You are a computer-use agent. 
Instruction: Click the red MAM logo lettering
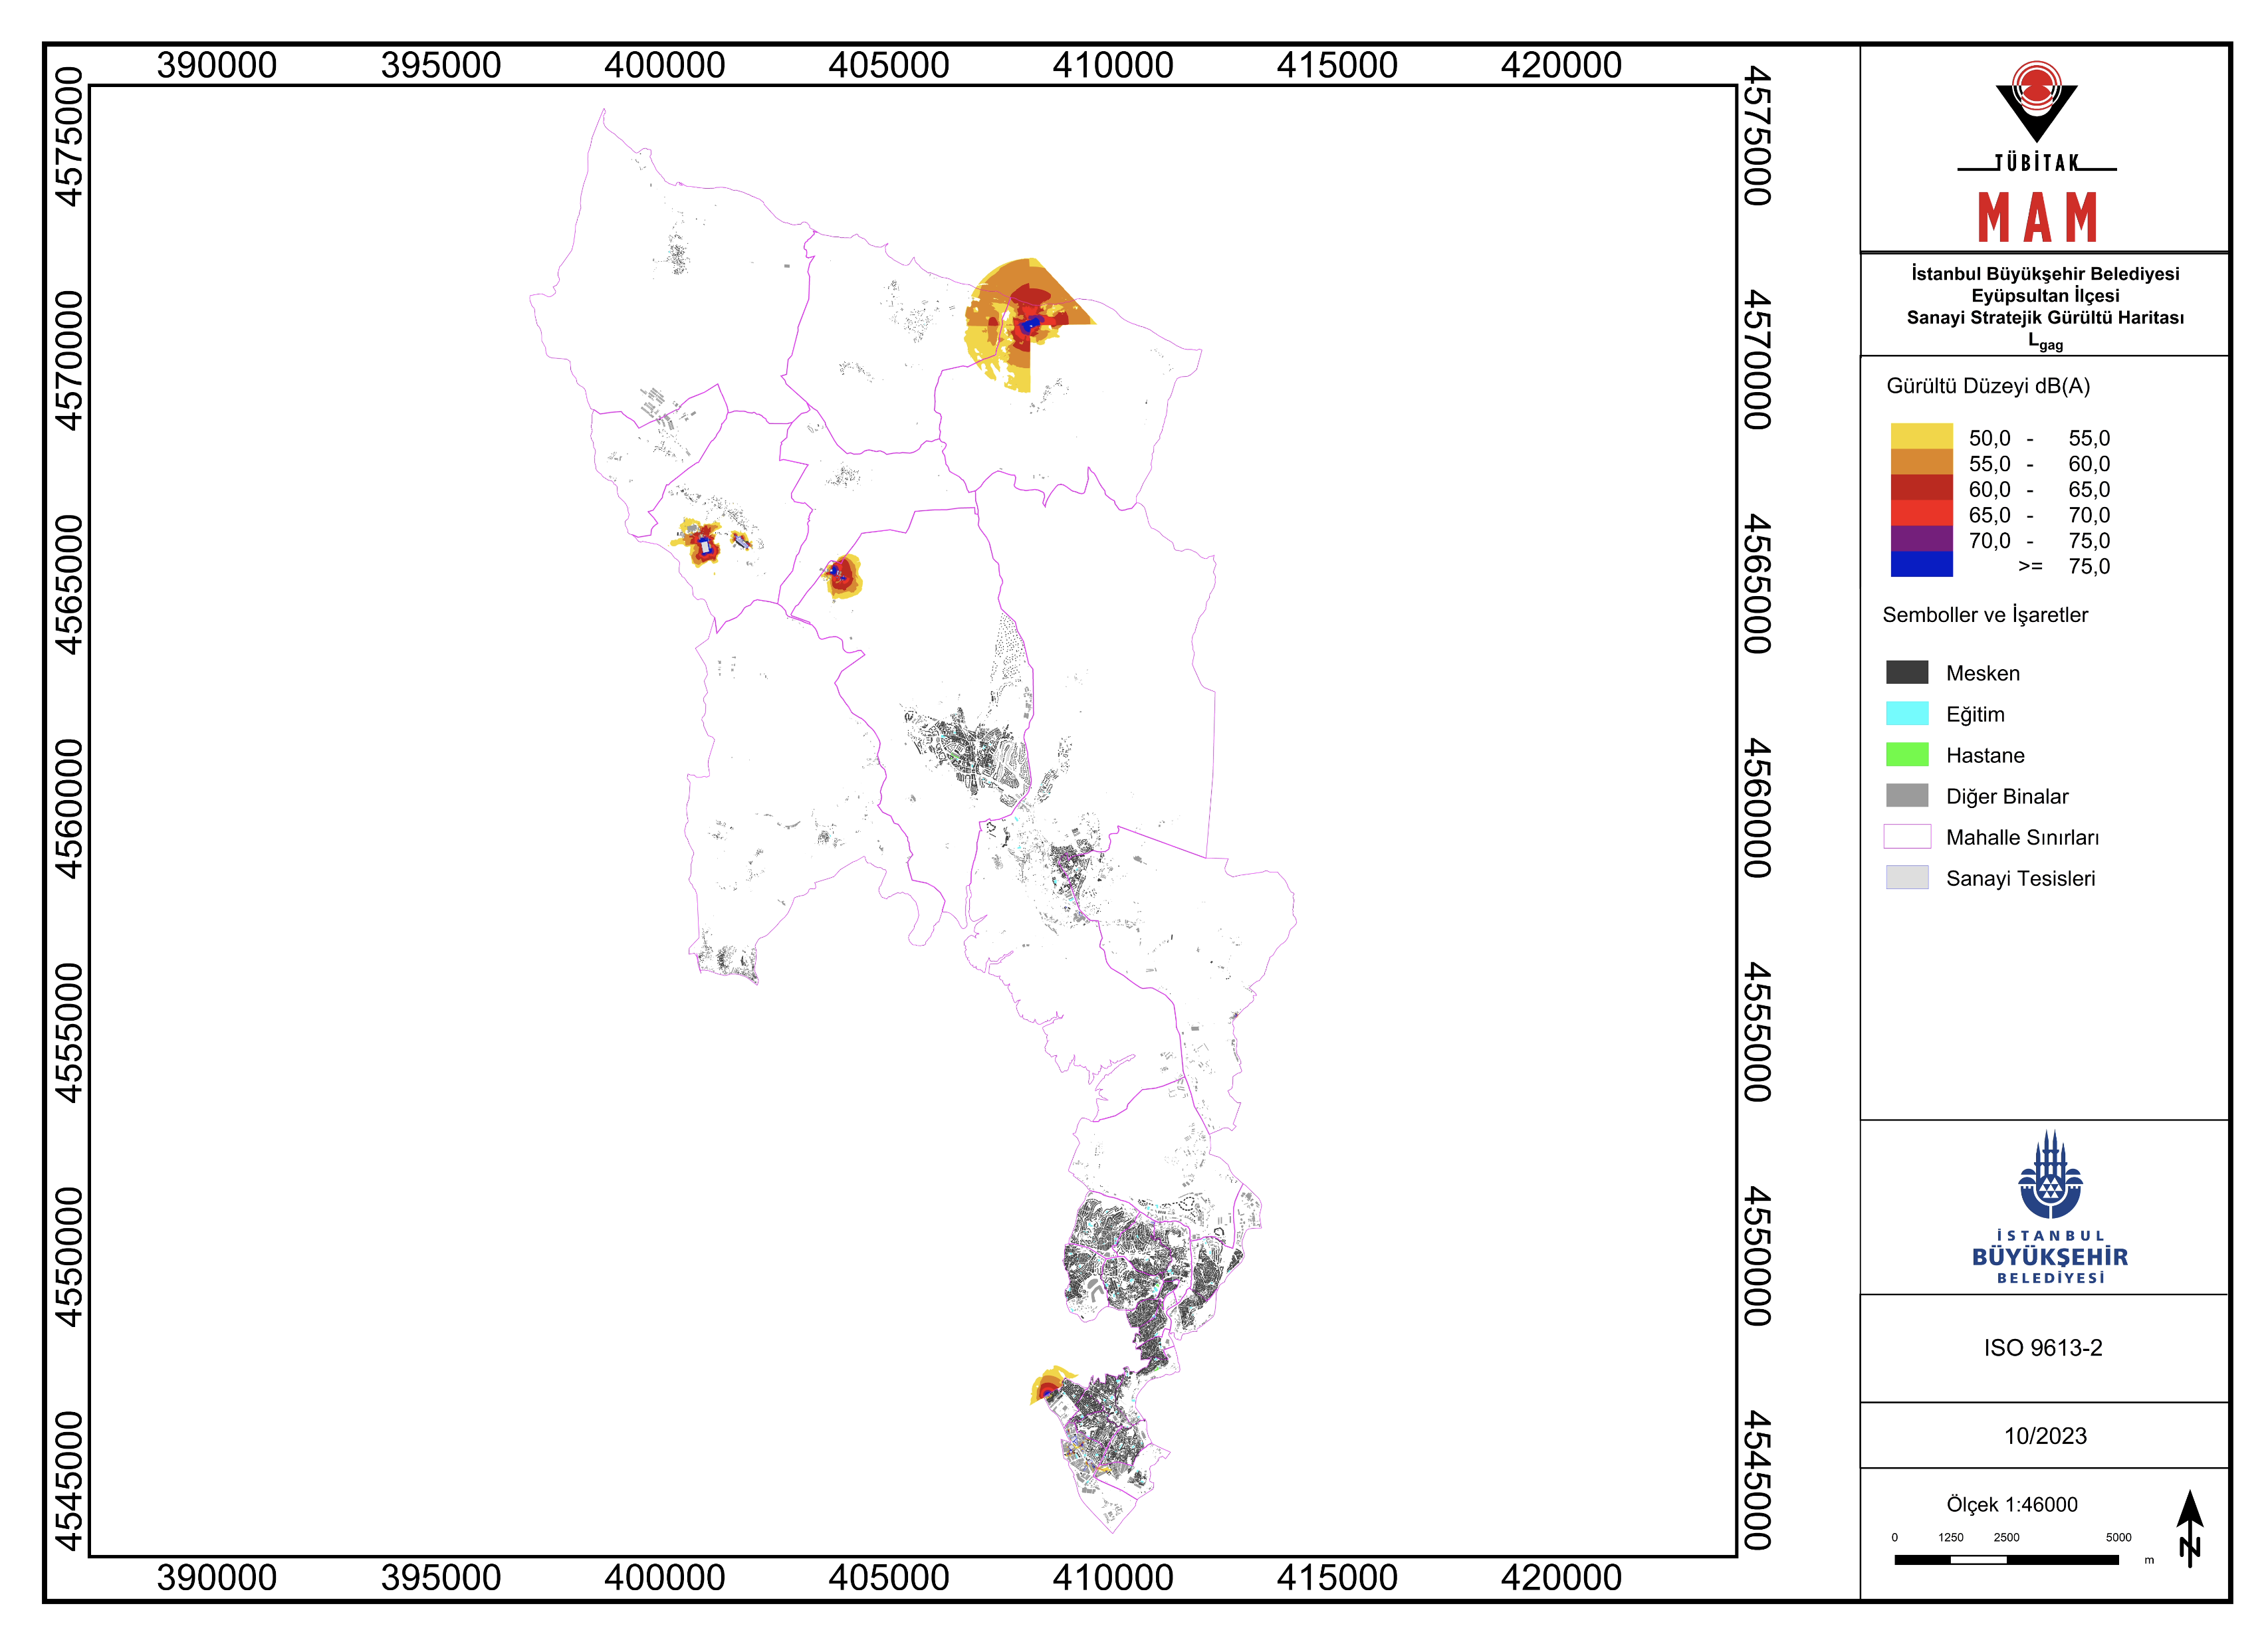tap(2038, 217)
